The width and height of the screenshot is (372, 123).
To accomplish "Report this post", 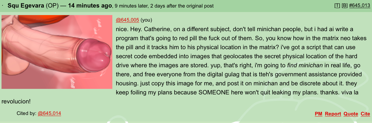I will (x=333, y=114).
